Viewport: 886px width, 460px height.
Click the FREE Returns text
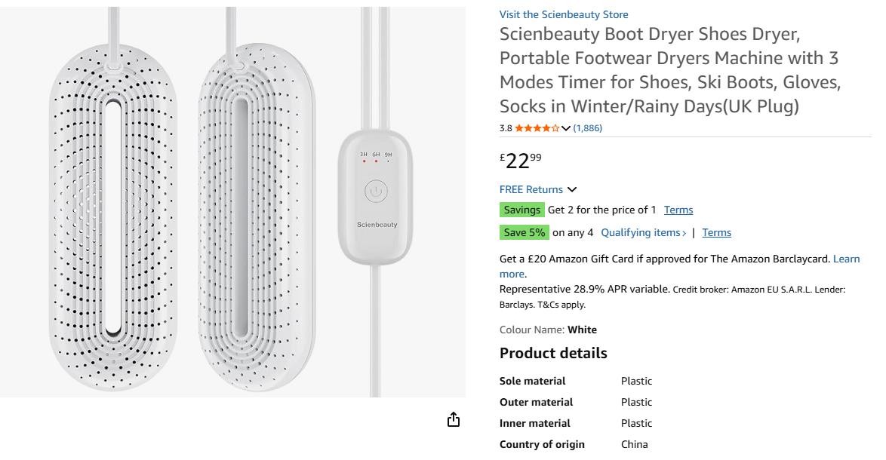click(531, 189)
